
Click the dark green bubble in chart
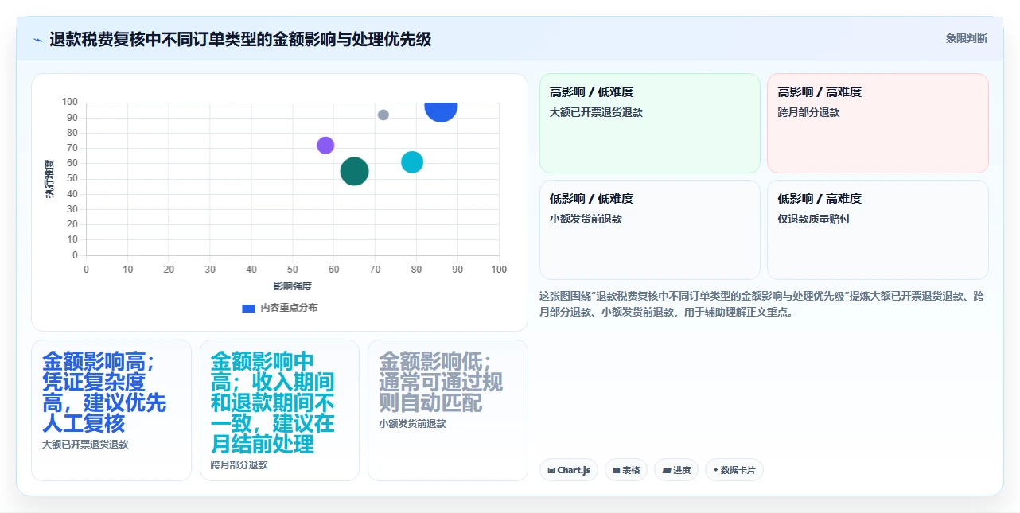354,171
